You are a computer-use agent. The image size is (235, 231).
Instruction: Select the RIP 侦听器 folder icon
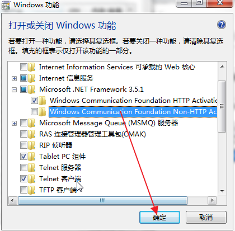[32, 145]
